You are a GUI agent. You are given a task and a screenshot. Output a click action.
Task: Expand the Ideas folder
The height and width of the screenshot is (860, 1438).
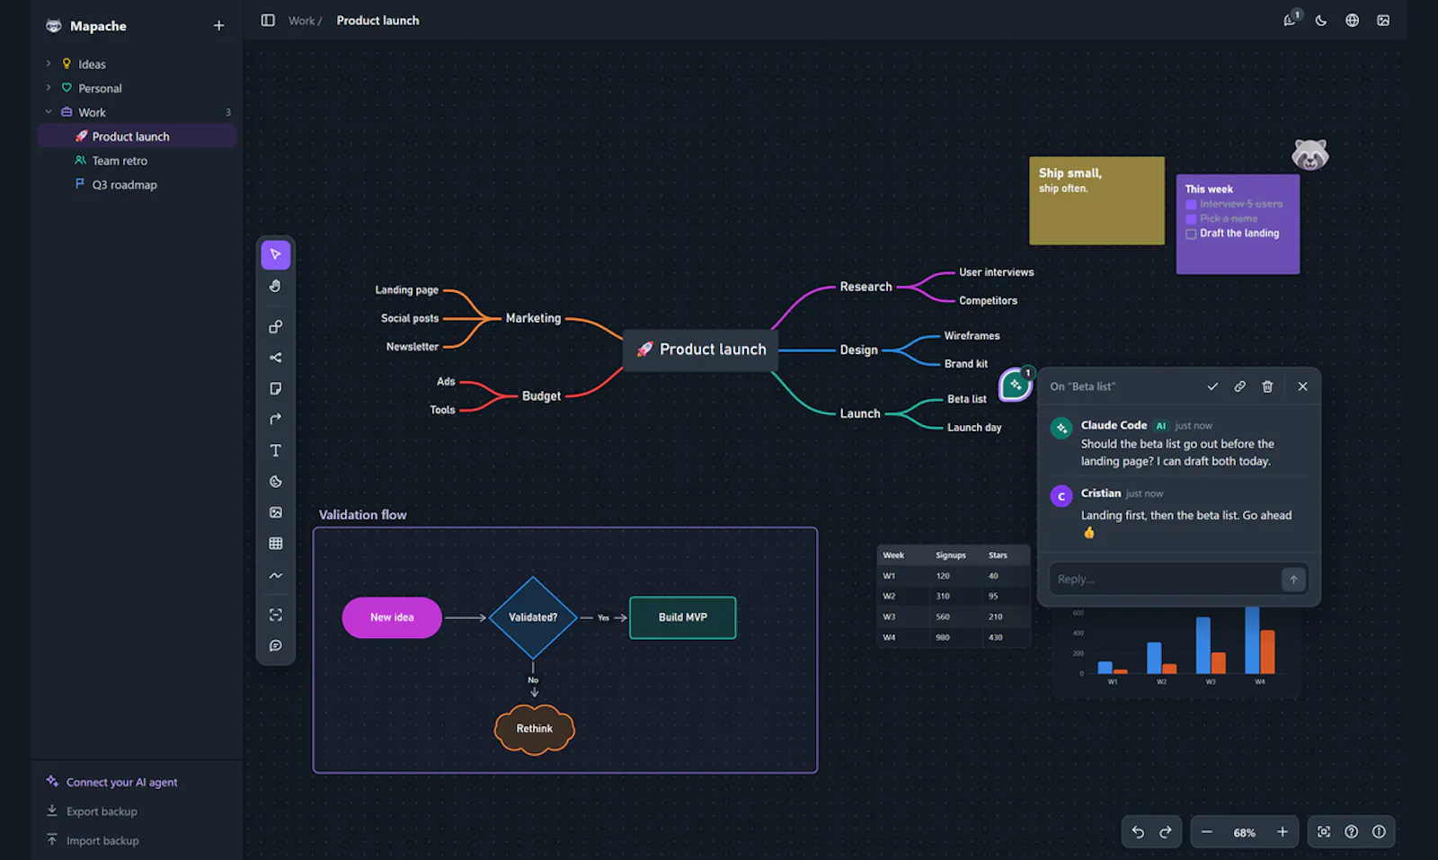click(x=49, y=64)
